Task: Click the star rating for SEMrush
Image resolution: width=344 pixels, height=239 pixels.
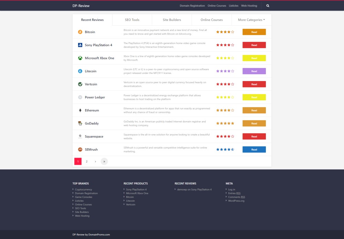Action: 225,149
